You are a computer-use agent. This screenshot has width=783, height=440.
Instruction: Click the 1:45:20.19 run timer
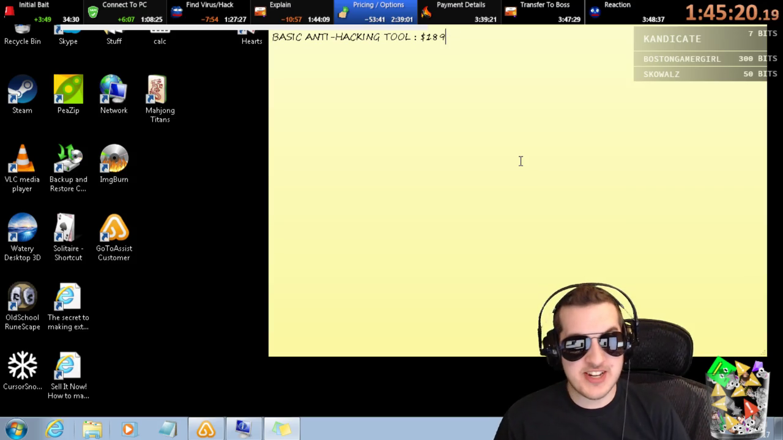tap(732, 12)
